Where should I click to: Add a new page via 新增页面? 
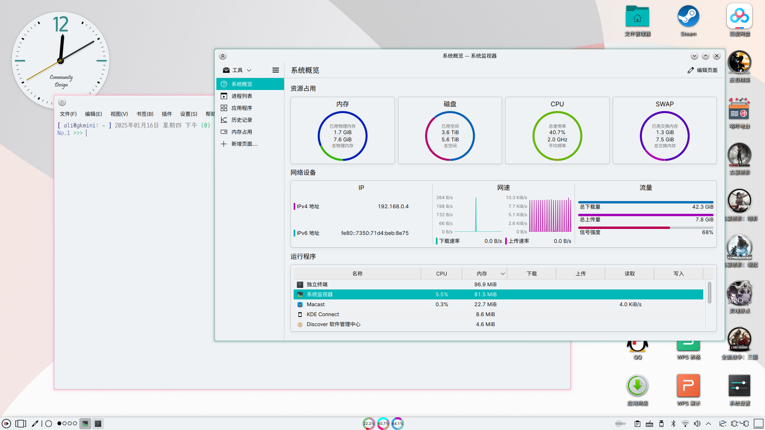[250, 144]
